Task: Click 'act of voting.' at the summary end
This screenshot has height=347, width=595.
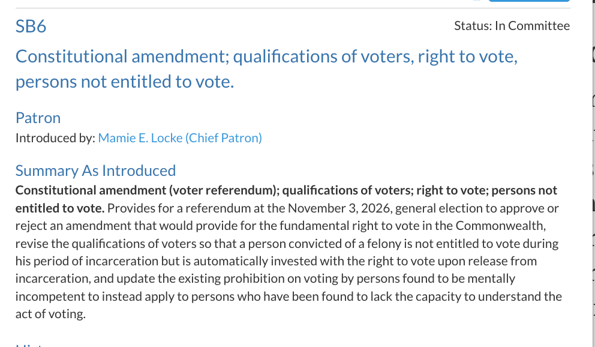Action: tap(50, 314)
